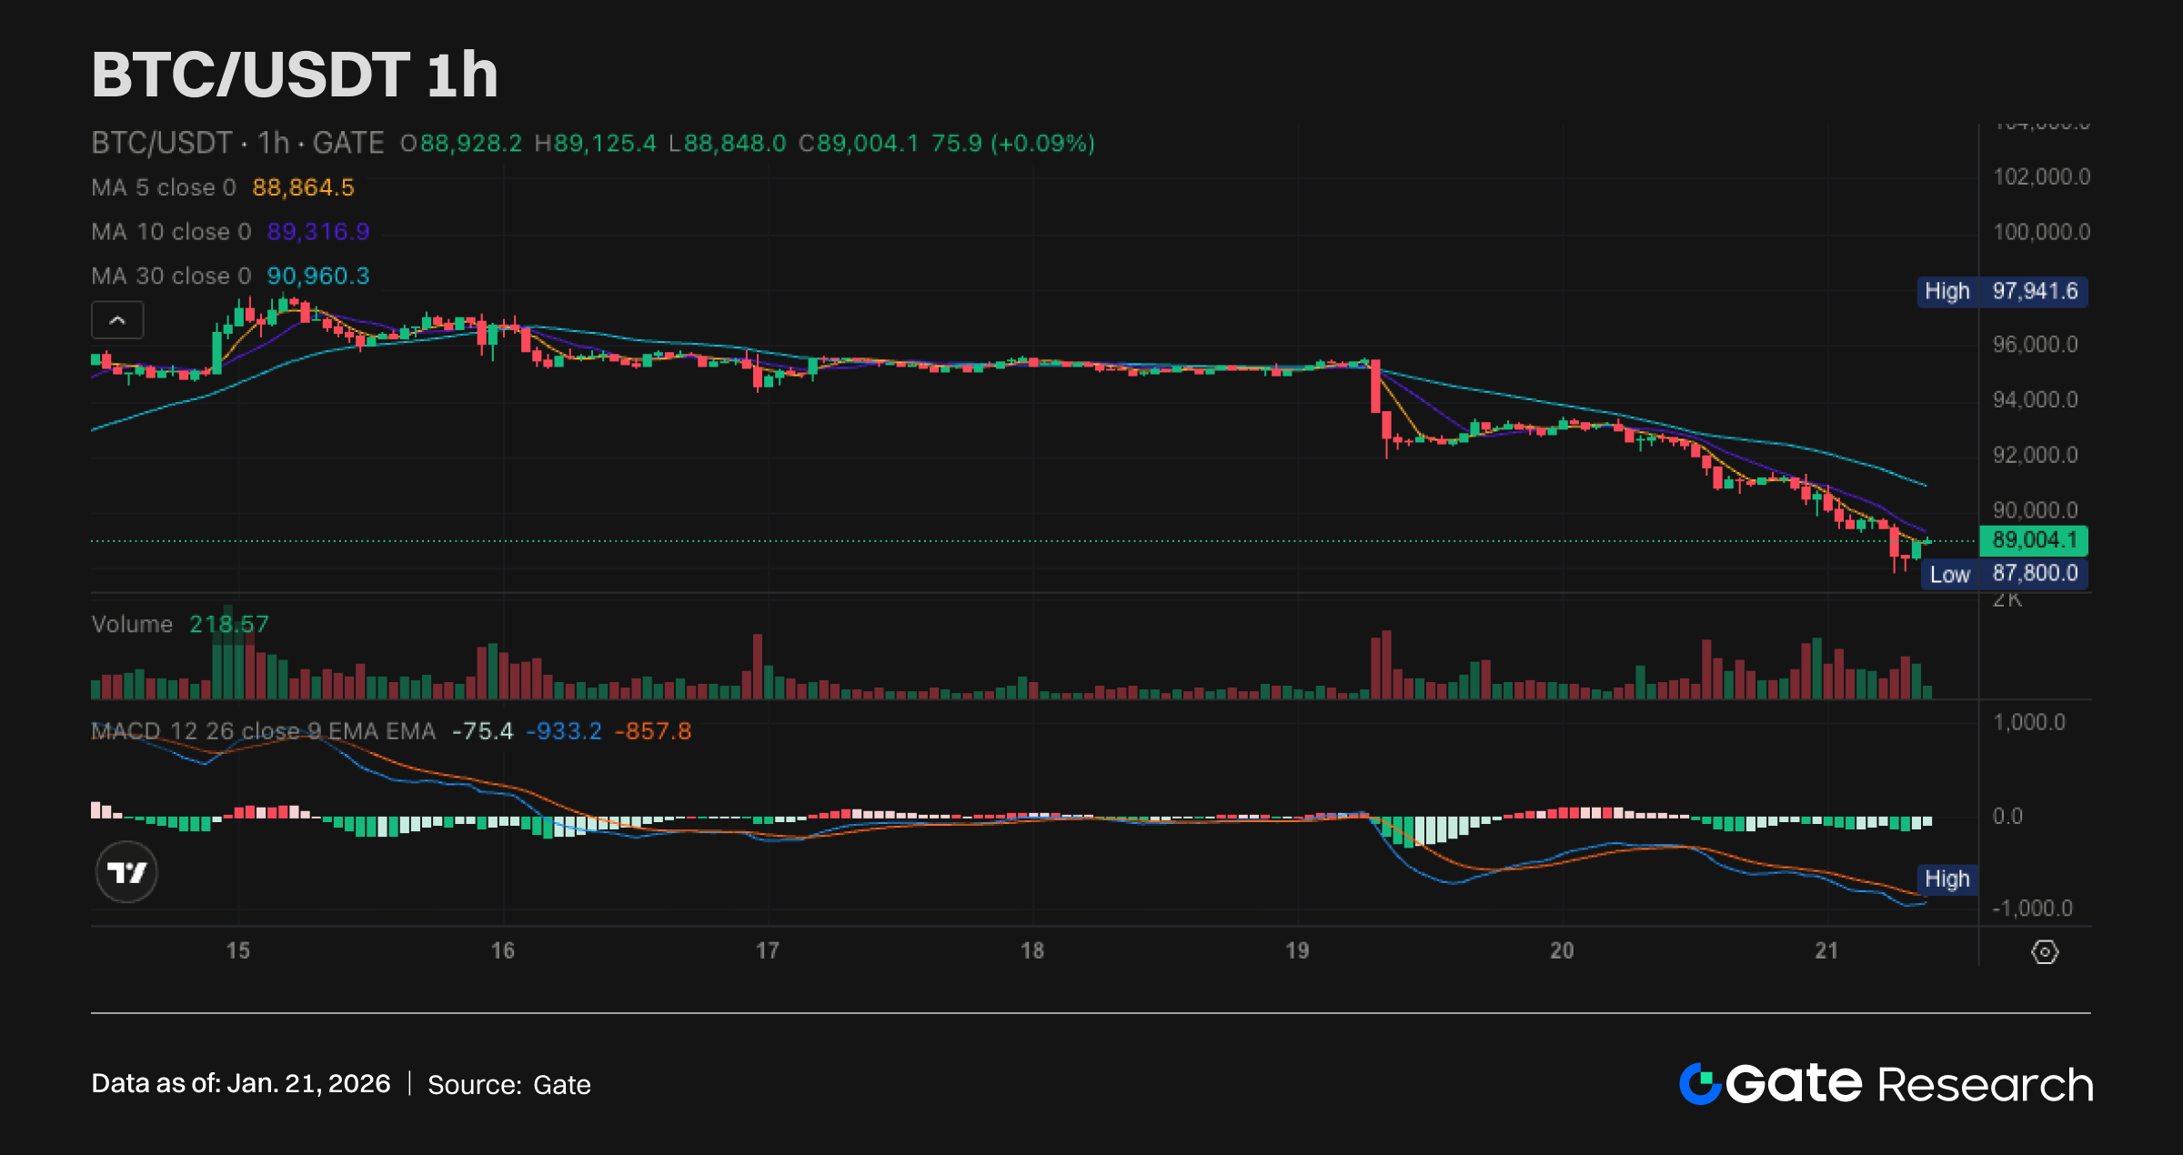Click the High 97,941.6 price label
The image size is (2183, 1155).
(x=2002, y=292)
